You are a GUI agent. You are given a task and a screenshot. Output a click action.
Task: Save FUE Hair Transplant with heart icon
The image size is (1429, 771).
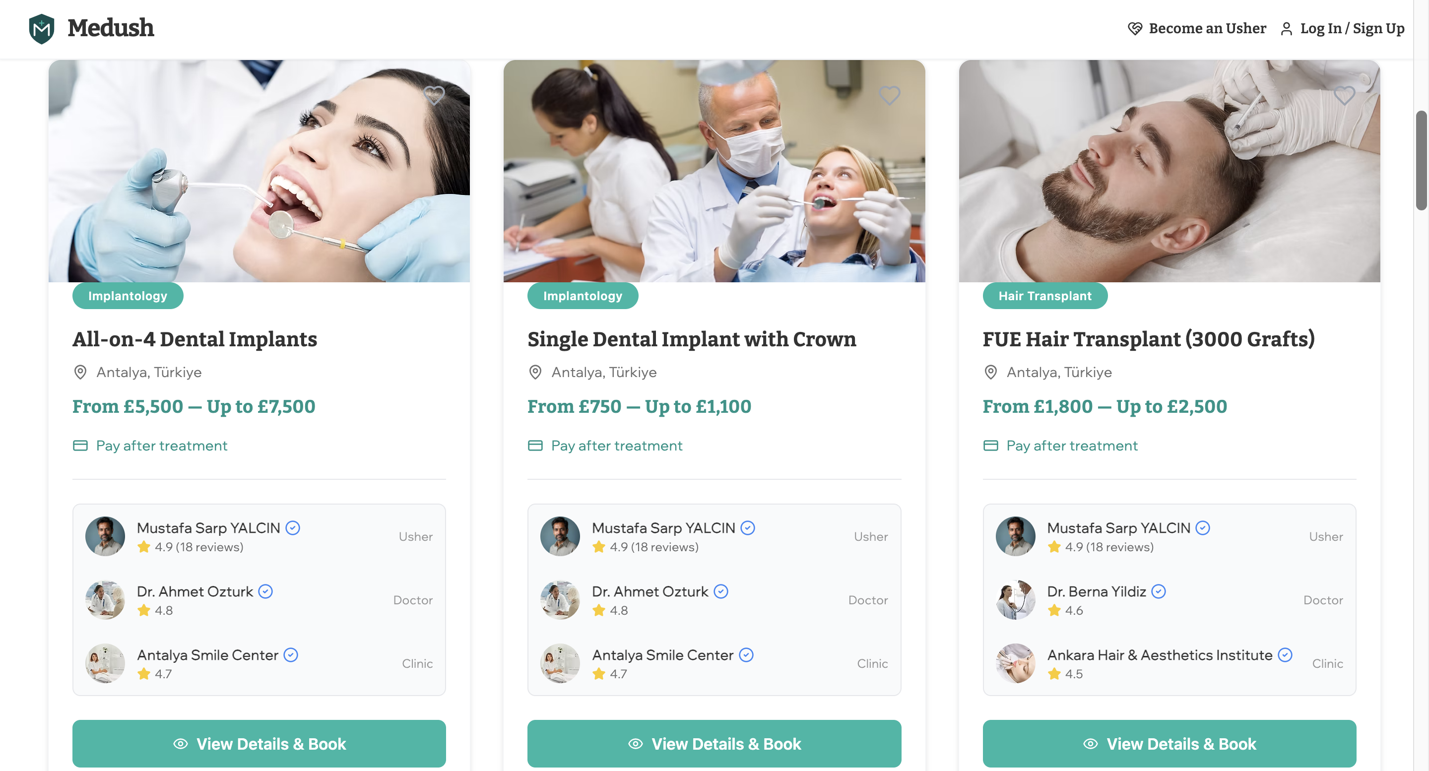(1344, 95)
